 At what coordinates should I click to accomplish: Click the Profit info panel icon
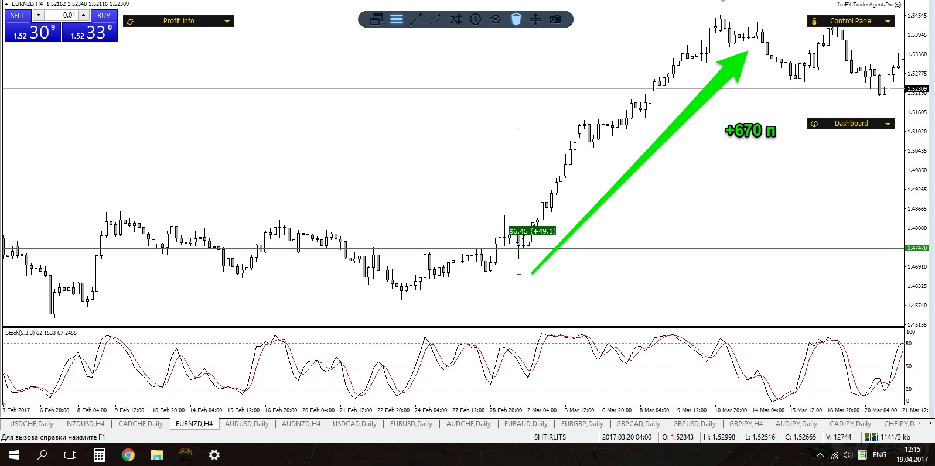click(x=130, y=22)
